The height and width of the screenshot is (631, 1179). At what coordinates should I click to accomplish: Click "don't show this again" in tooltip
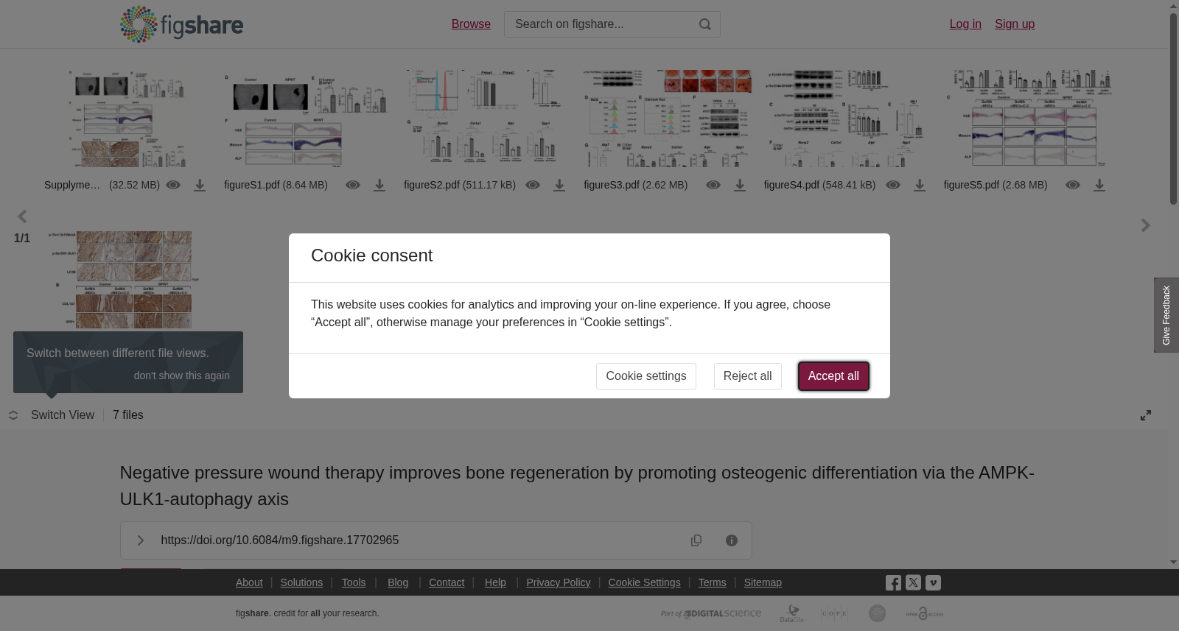point(181,376)
